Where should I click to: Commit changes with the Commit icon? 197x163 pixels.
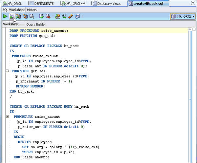(41, 16)
